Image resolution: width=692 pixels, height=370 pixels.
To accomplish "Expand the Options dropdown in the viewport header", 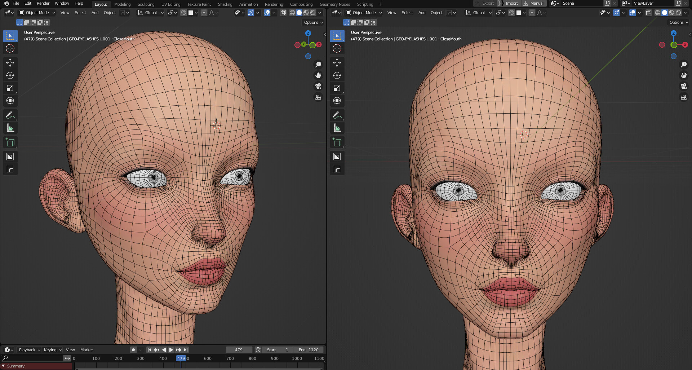I will pyautogui.click(x=312, y=22).
